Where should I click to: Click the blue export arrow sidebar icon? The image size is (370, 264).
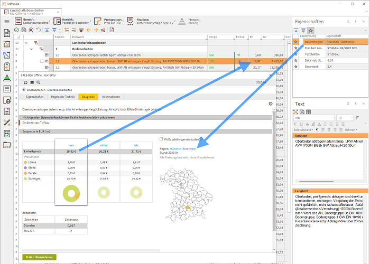[7, 55]
